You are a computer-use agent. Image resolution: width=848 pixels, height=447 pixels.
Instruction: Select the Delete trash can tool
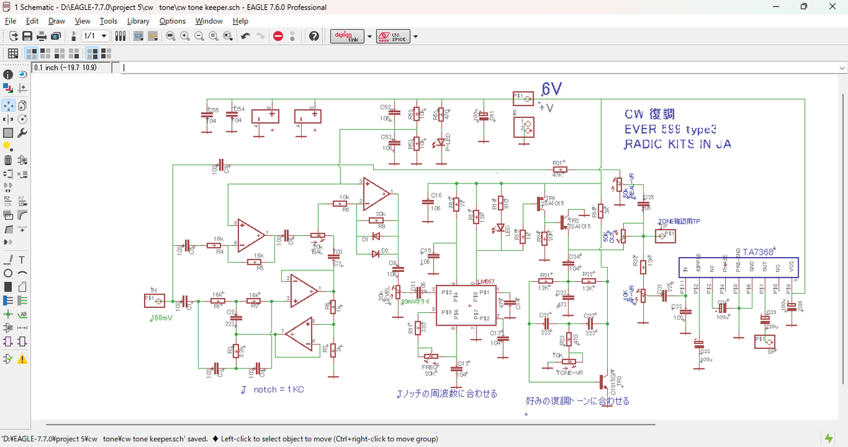click(x=8, y=160)
